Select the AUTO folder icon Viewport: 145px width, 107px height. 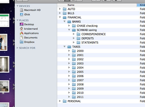pyautogui.click(x=65, y=9)
